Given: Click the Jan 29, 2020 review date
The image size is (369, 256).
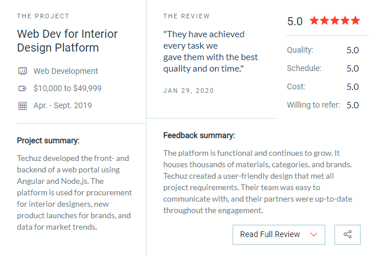Looking at the screenshot, I should click(188, 90).
